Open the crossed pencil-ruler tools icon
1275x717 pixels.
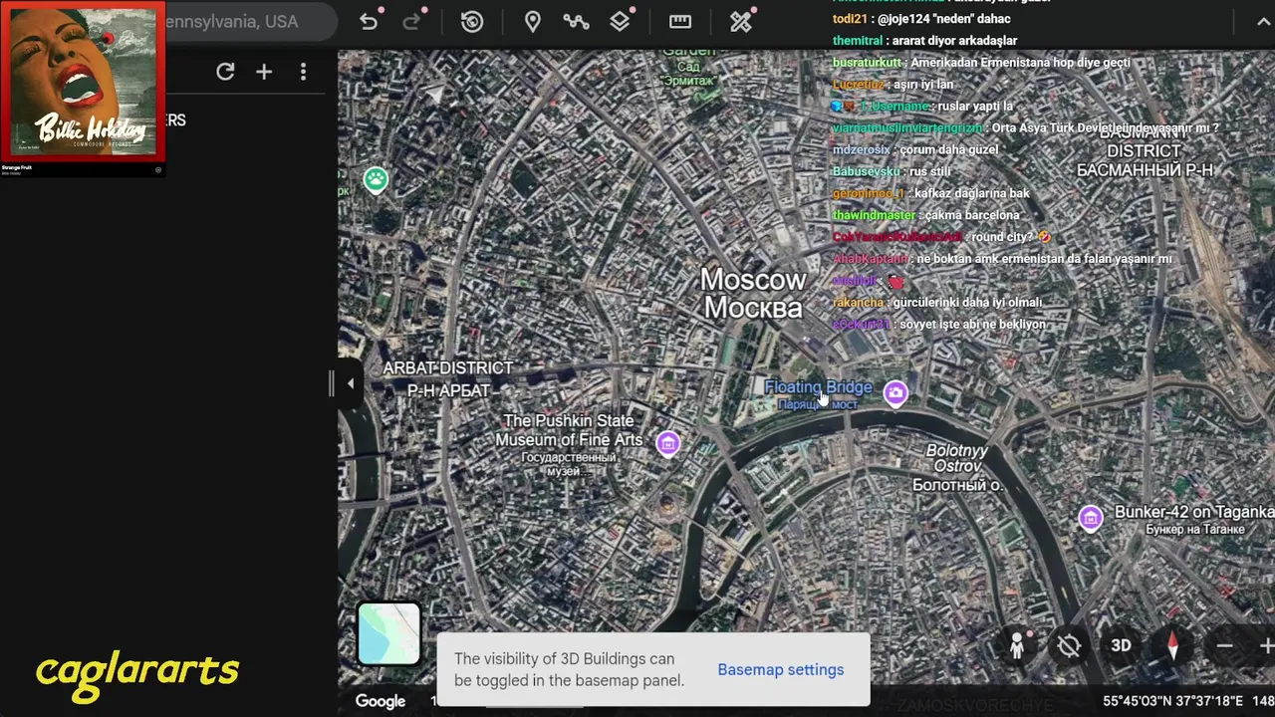(x=741, y=22)
